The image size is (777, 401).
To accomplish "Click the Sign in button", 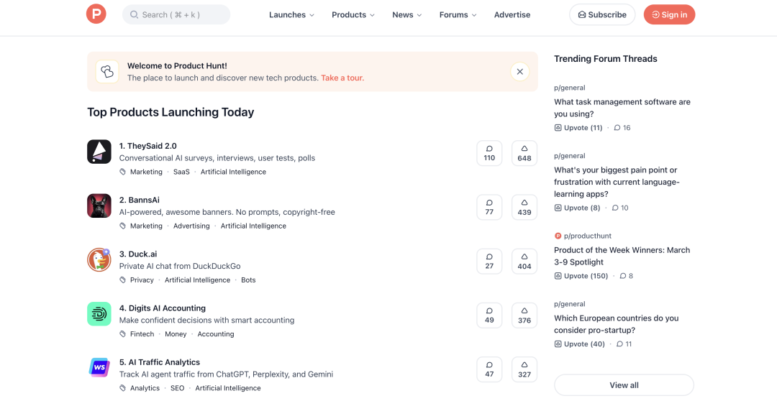I will point(669,15).
